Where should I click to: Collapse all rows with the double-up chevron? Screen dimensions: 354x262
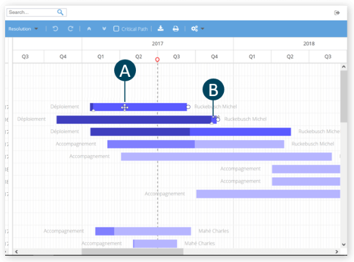pyautogui.click(x=89, y=29)
